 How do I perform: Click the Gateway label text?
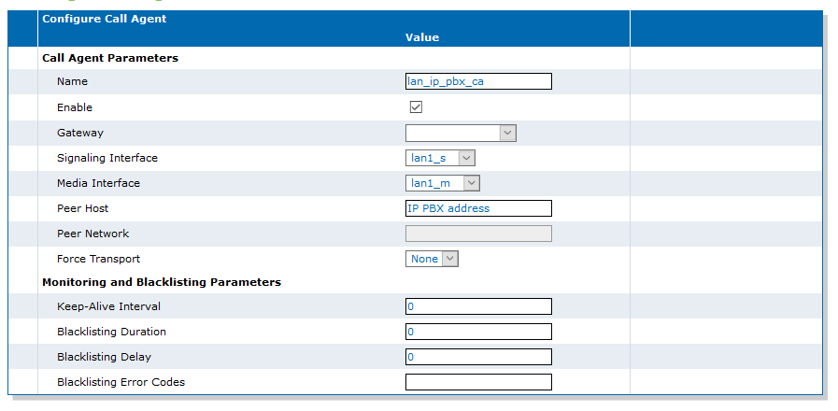click(80, 133)
